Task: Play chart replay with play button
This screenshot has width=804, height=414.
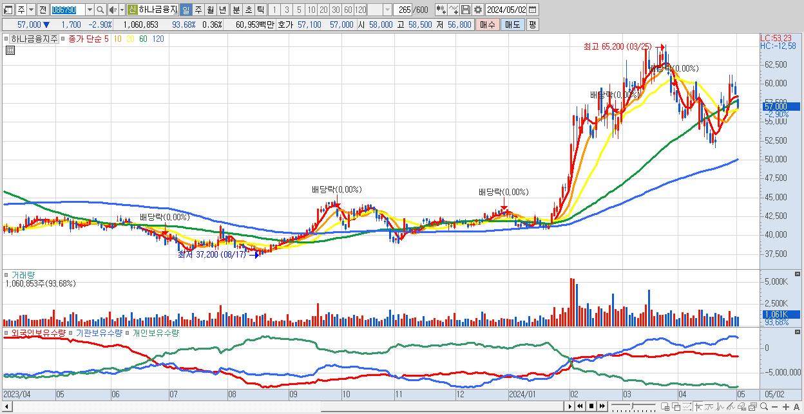Action: 569,406
